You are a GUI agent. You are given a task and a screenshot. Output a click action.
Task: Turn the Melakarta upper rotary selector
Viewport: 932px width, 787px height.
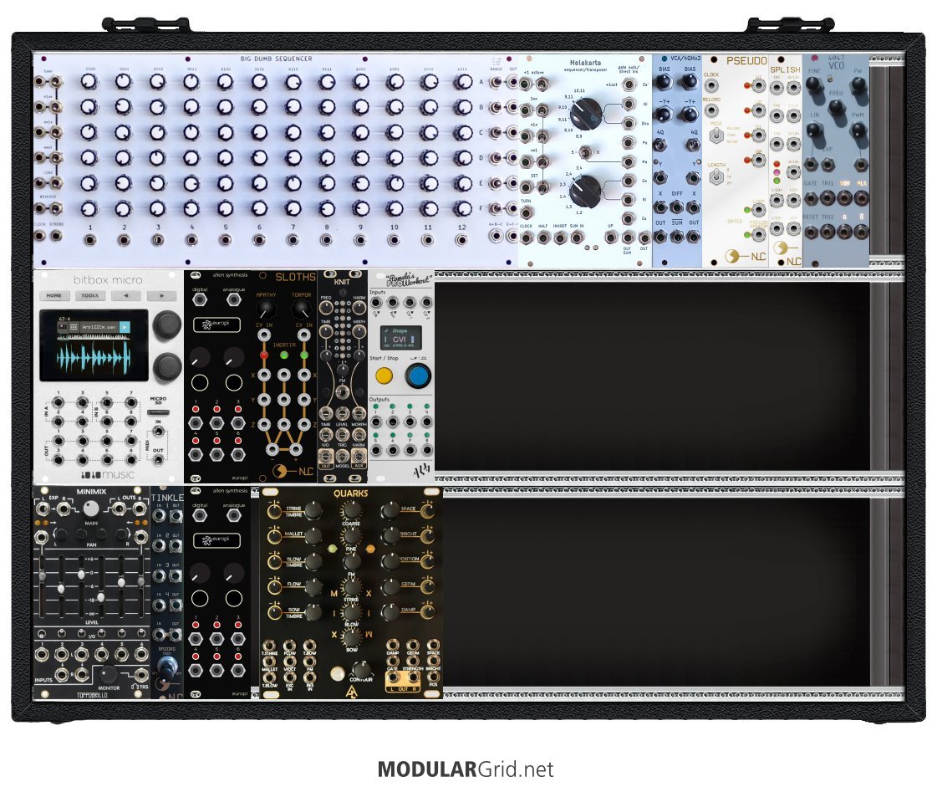(585, 115)
